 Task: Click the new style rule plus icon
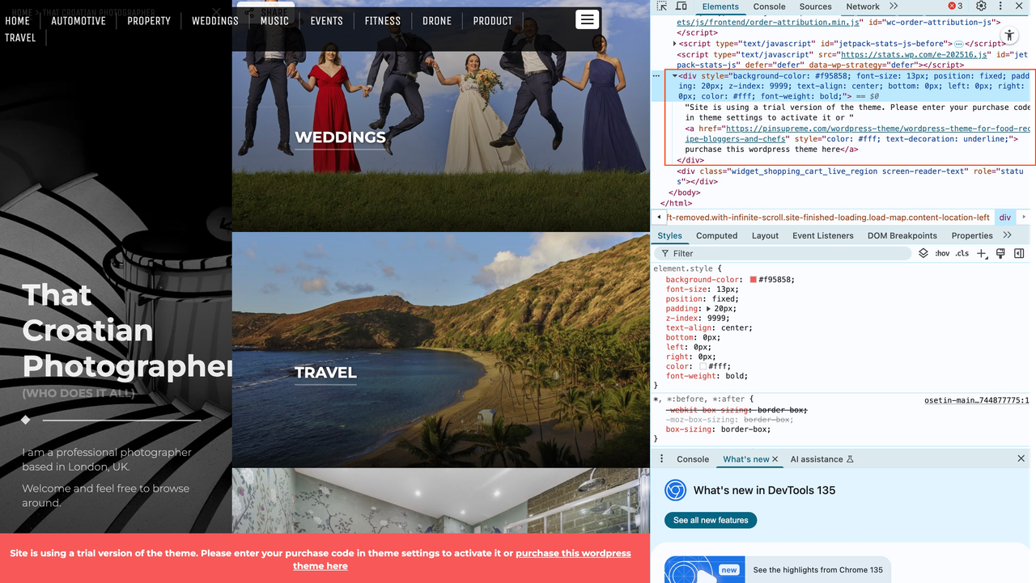981,253
